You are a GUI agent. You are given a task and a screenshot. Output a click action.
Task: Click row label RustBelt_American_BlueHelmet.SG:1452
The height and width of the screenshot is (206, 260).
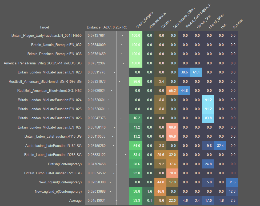tap(49, 91)
